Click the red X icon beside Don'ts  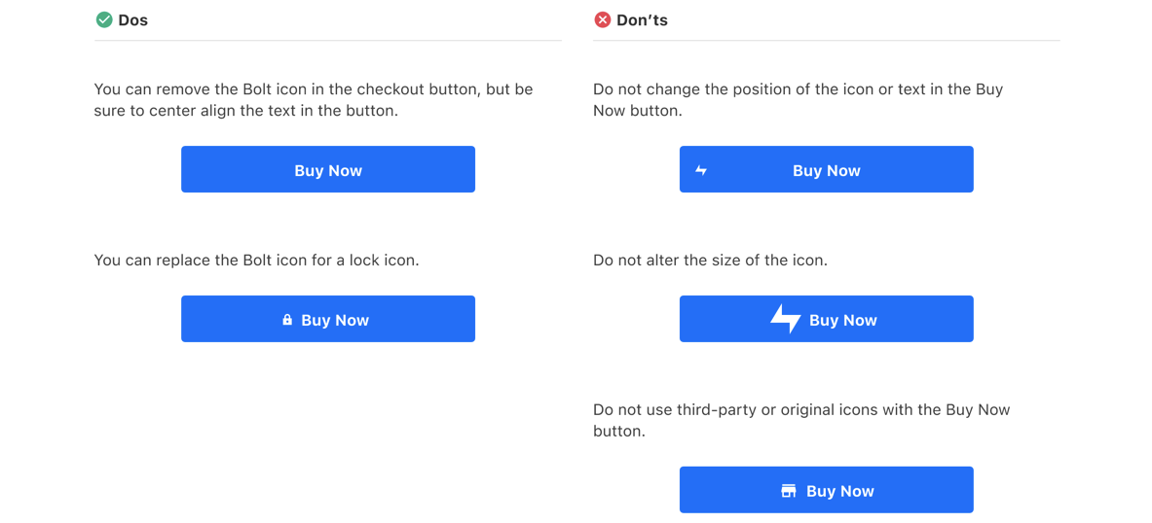tap(602, 19)
